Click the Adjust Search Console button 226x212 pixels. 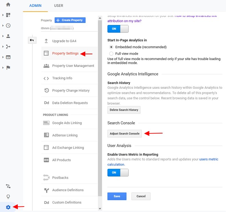[125, 134]
